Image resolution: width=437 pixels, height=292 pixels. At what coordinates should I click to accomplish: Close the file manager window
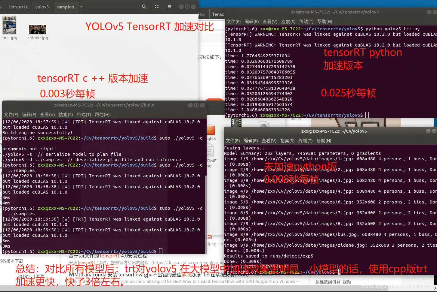[x=193, y=7]
